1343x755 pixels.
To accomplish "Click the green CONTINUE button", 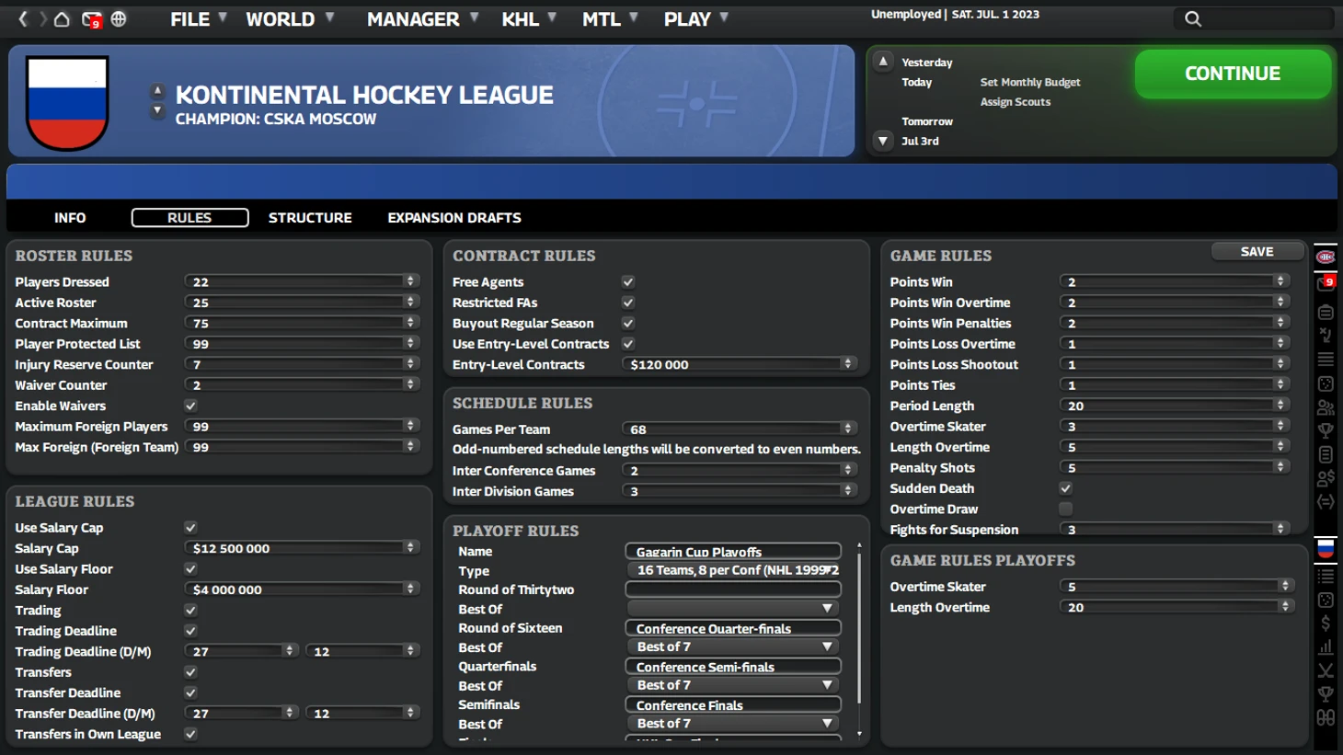I will click(1233, 74).
